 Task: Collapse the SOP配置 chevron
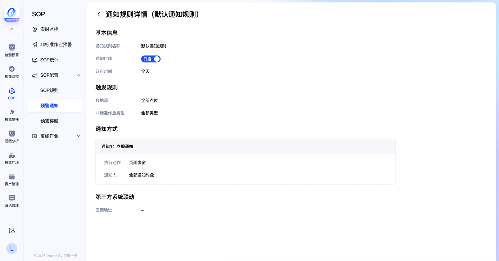(78, 75)
